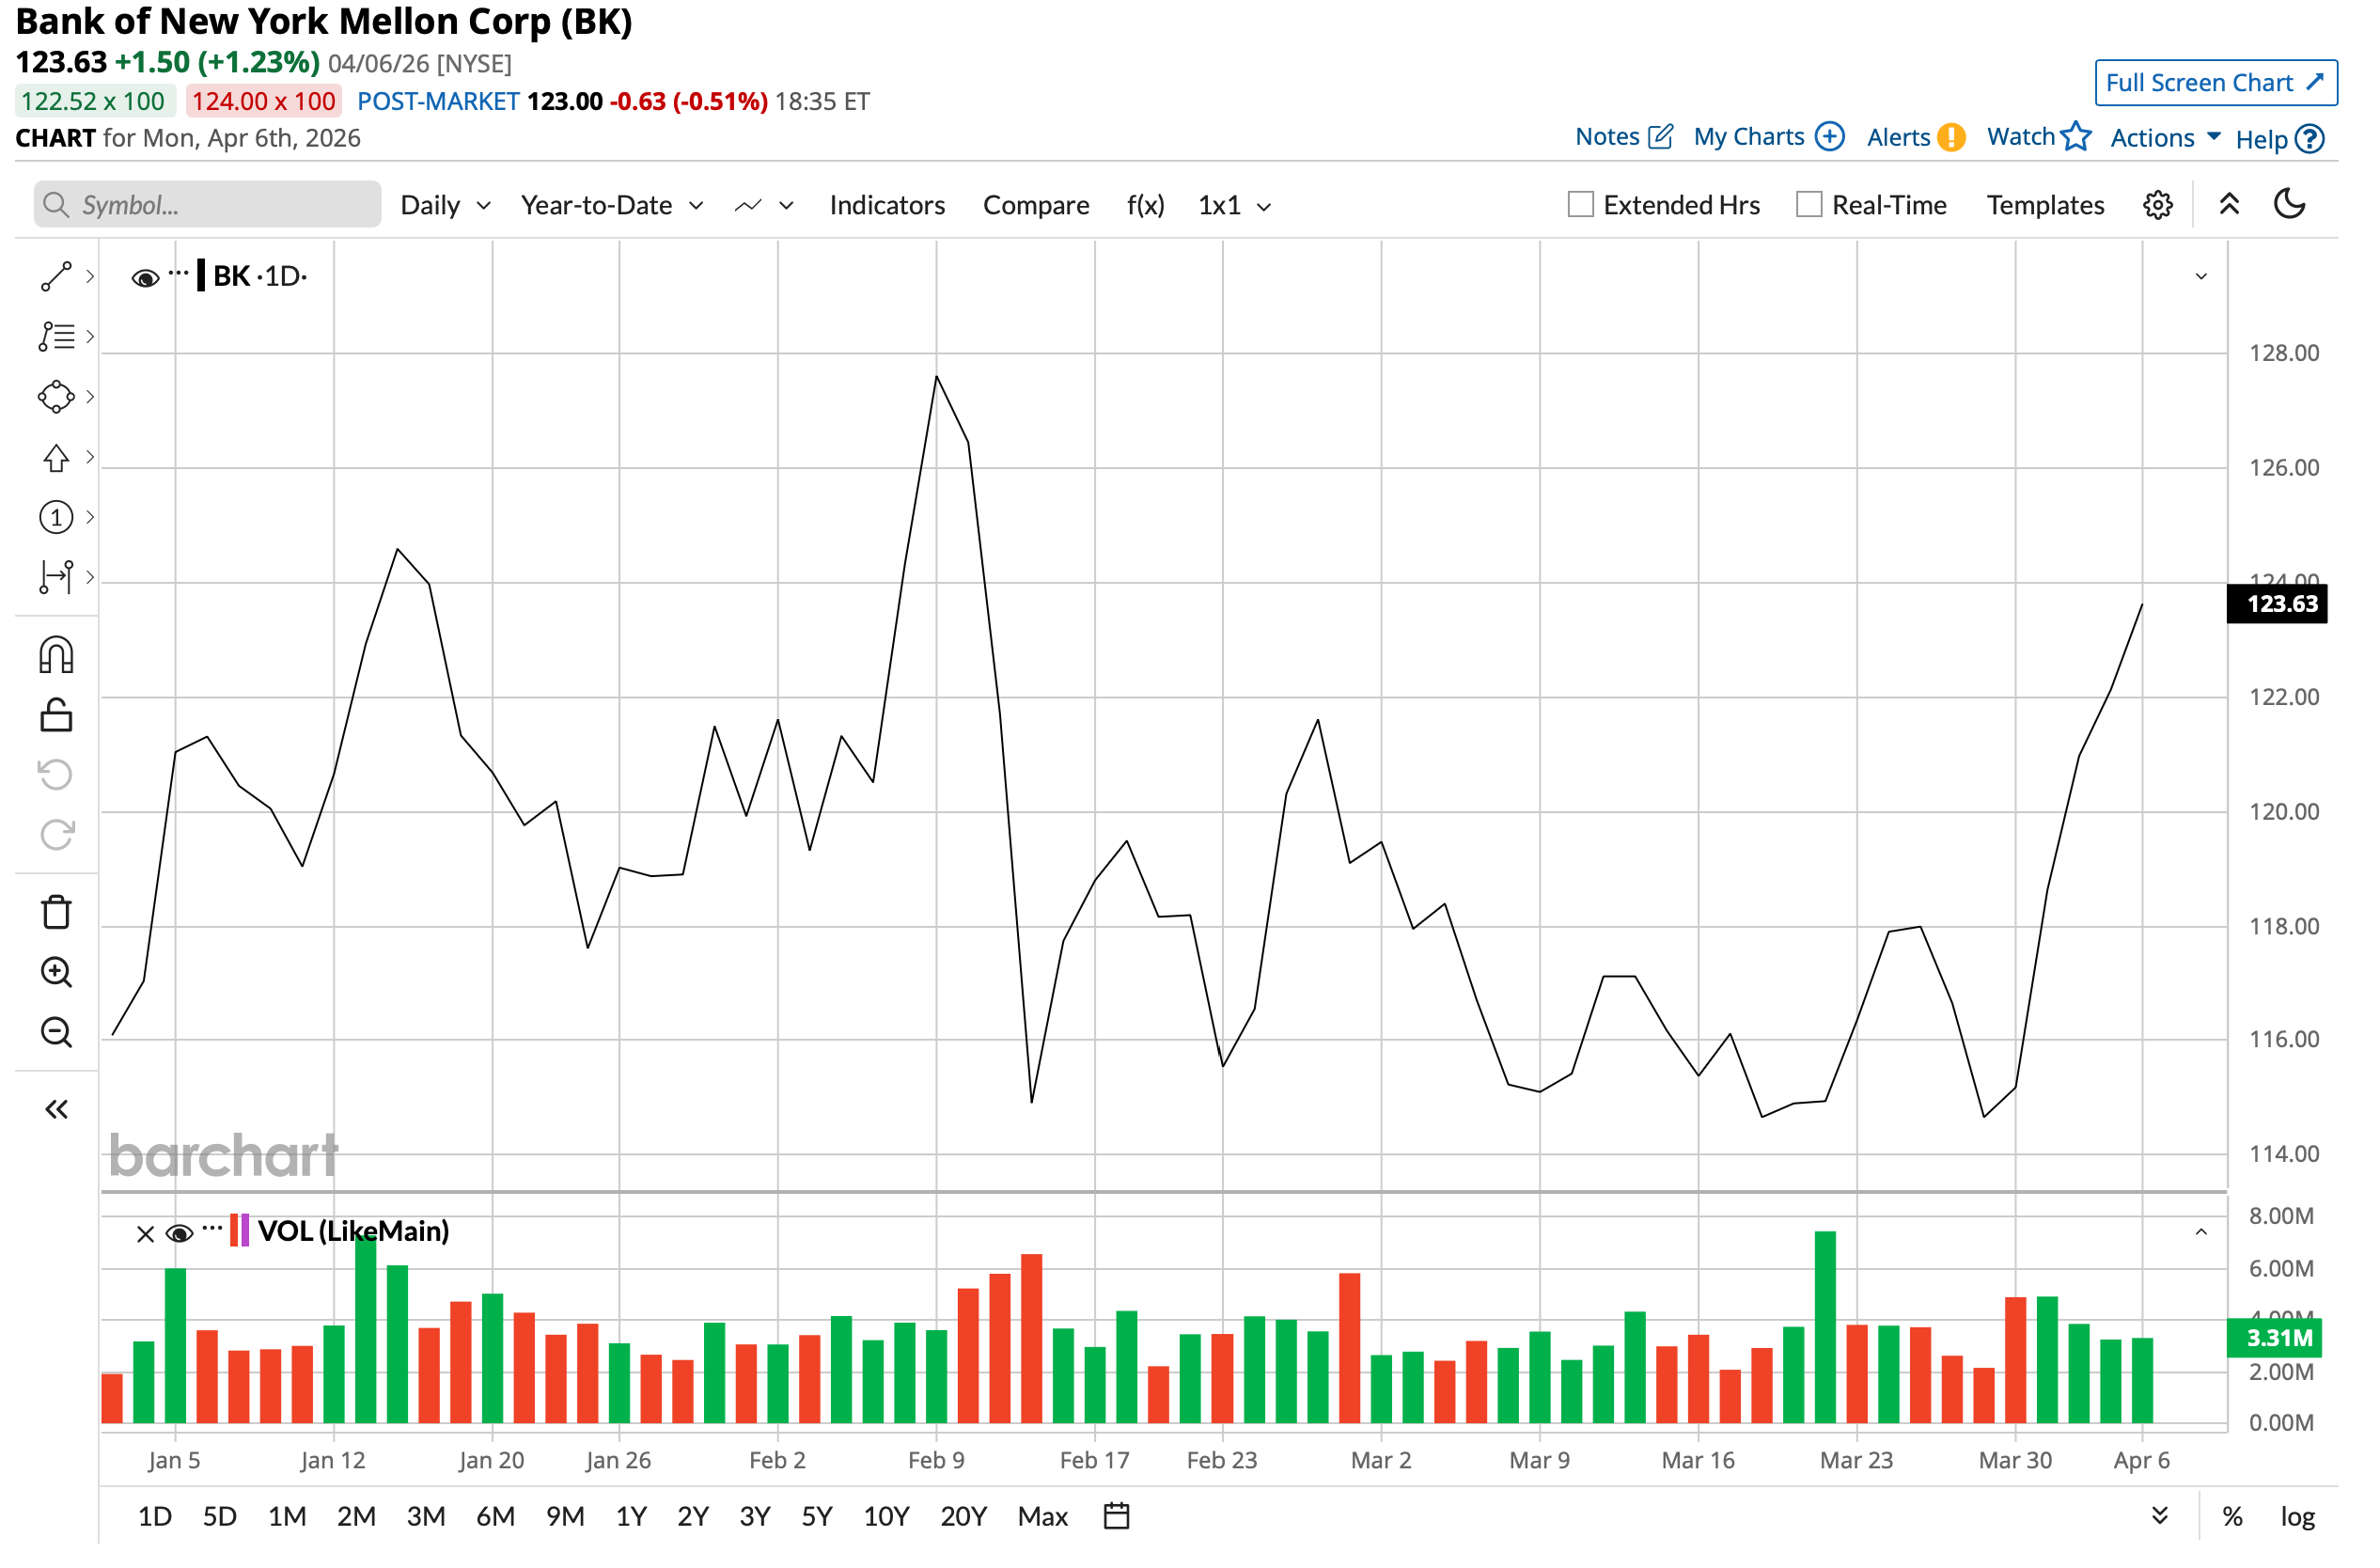Viewport: 2380px width, 1568px height.
Task: Select the trend line drawing tool
Action: pyautogui.click(x=56, y=277)
